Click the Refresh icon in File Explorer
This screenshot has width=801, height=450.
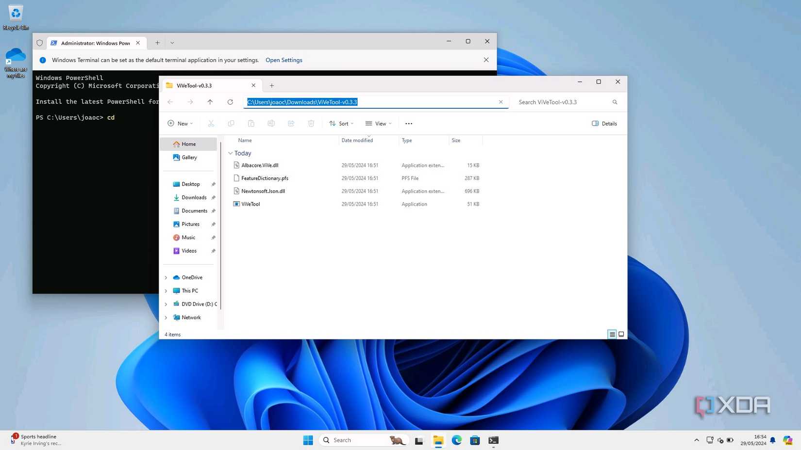click(x=230, y=102)
